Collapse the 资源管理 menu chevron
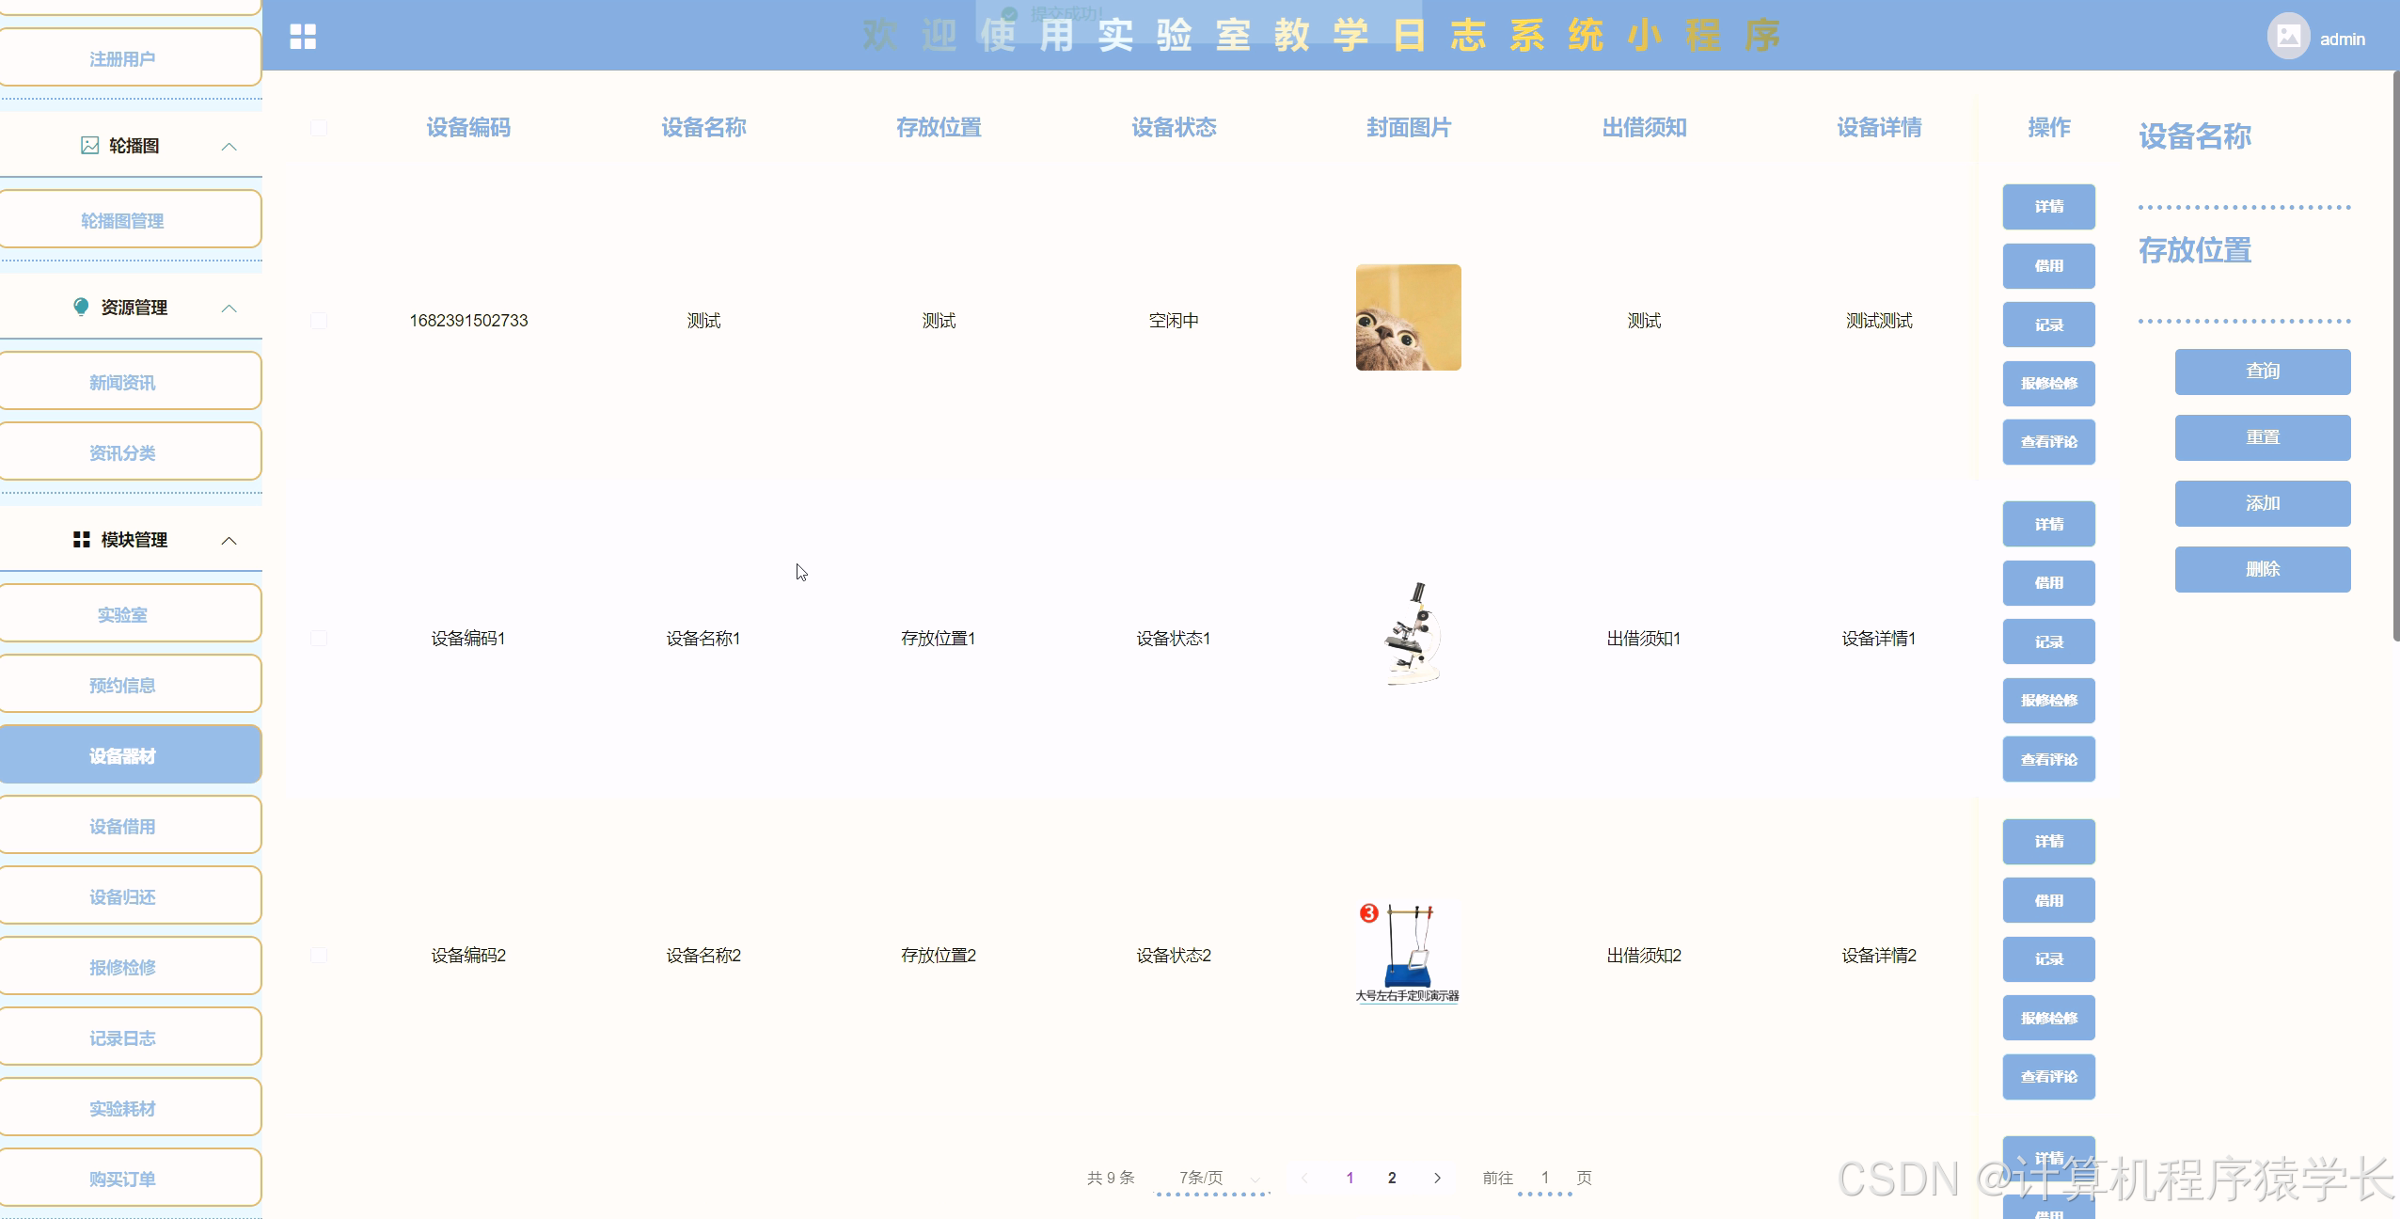This screenshot has height=1219, width=2400. (x=229, y=308)
